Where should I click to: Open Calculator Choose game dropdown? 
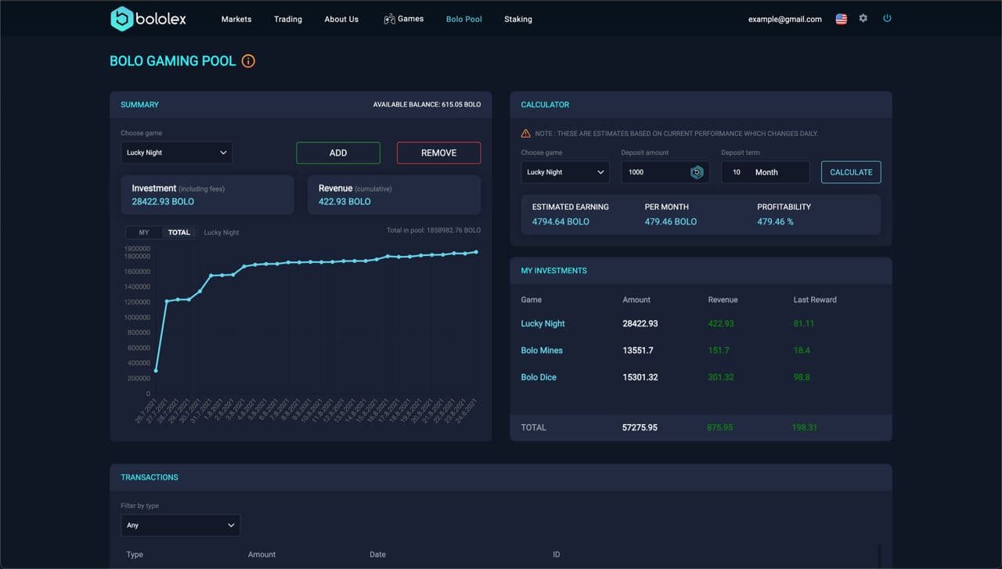coord(565,172)
